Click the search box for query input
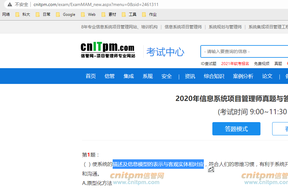 tap(244, 51)
